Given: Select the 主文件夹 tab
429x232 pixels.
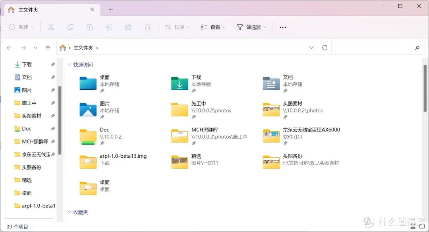Looking at the screenshot, I should tap(28, 9).
